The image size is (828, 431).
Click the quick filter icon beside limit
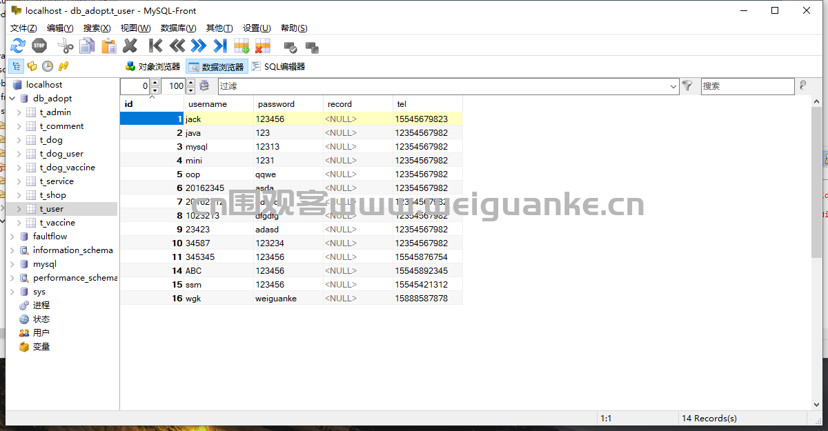(204, 86)
